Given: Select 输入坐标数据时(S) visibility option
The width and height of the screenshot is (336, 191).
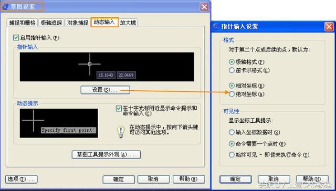Looking at the screenshot, I should click(254, 132).
